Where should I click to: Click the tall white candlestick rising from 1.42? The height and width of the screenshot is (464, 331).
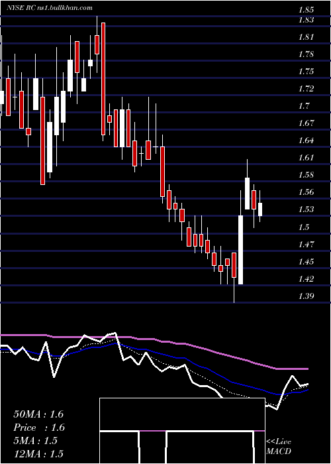pos(240,250)
